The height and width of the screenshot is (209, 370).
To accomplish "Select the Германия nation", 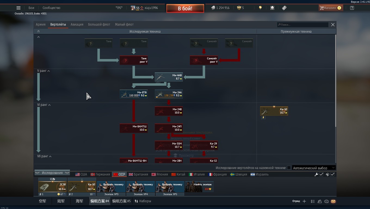I will coord(100,174).
